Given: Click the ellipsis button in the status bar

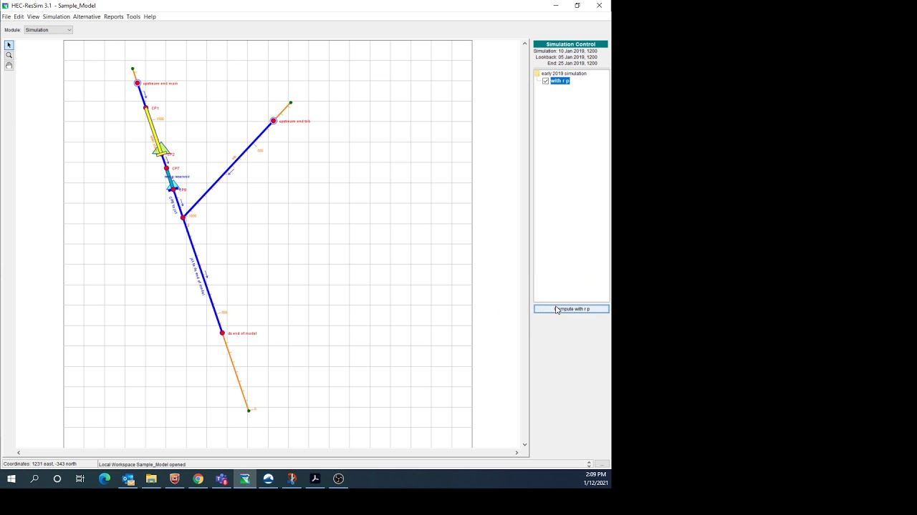Looking at the screenshot, I should click(602, 464).
